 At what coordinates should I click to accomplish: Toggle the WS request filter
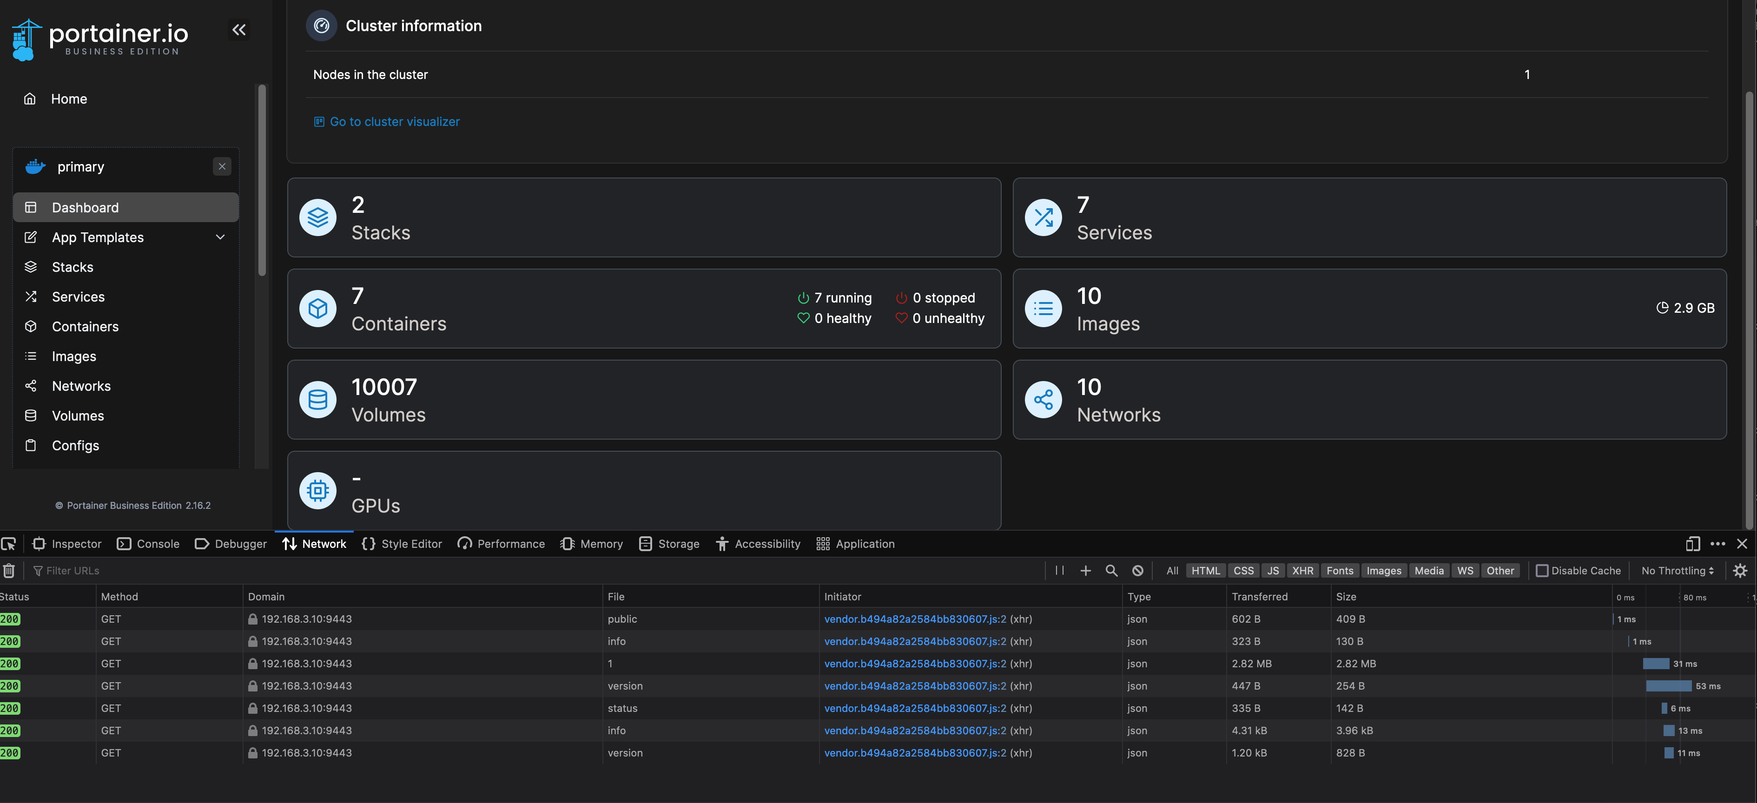(x=1464, y=571)
